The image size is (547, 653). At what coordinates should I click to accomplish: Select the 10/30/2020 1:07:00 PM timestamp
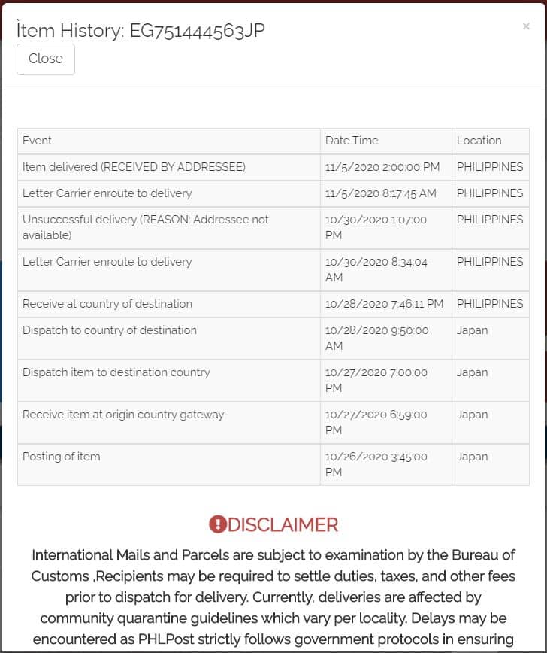tap(376, 227)
